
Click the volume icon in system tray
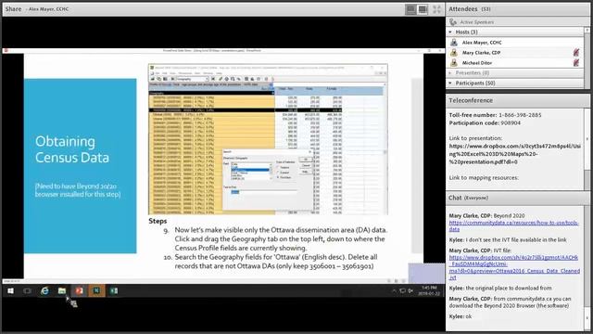click(x=410, y=290)
